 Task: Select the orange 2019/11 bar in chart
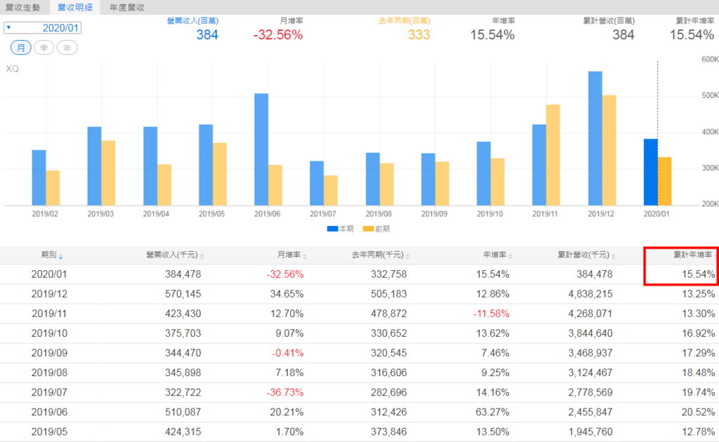(x=553, y=155)
